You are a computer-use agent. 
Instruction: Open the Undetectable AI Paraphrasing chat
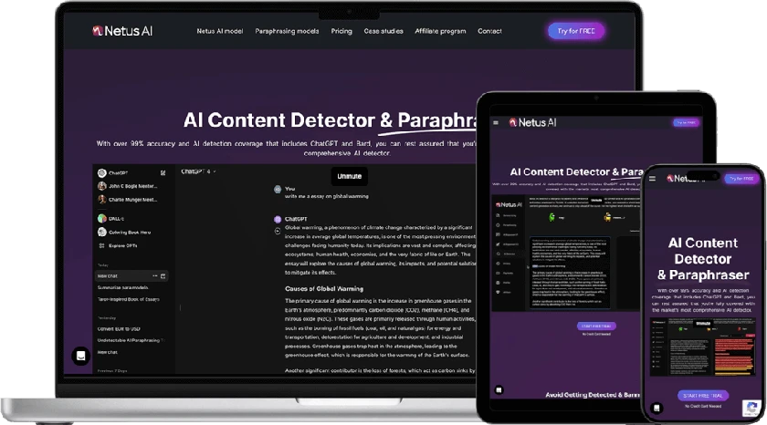point(131,340)
